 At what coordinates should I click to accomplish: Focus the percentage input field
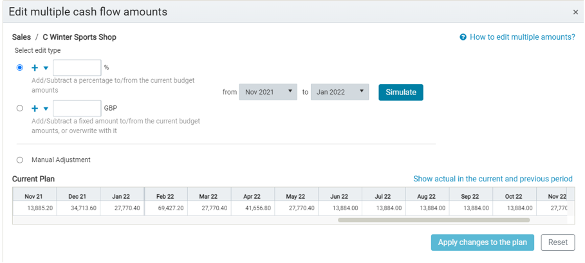[77, 68]
